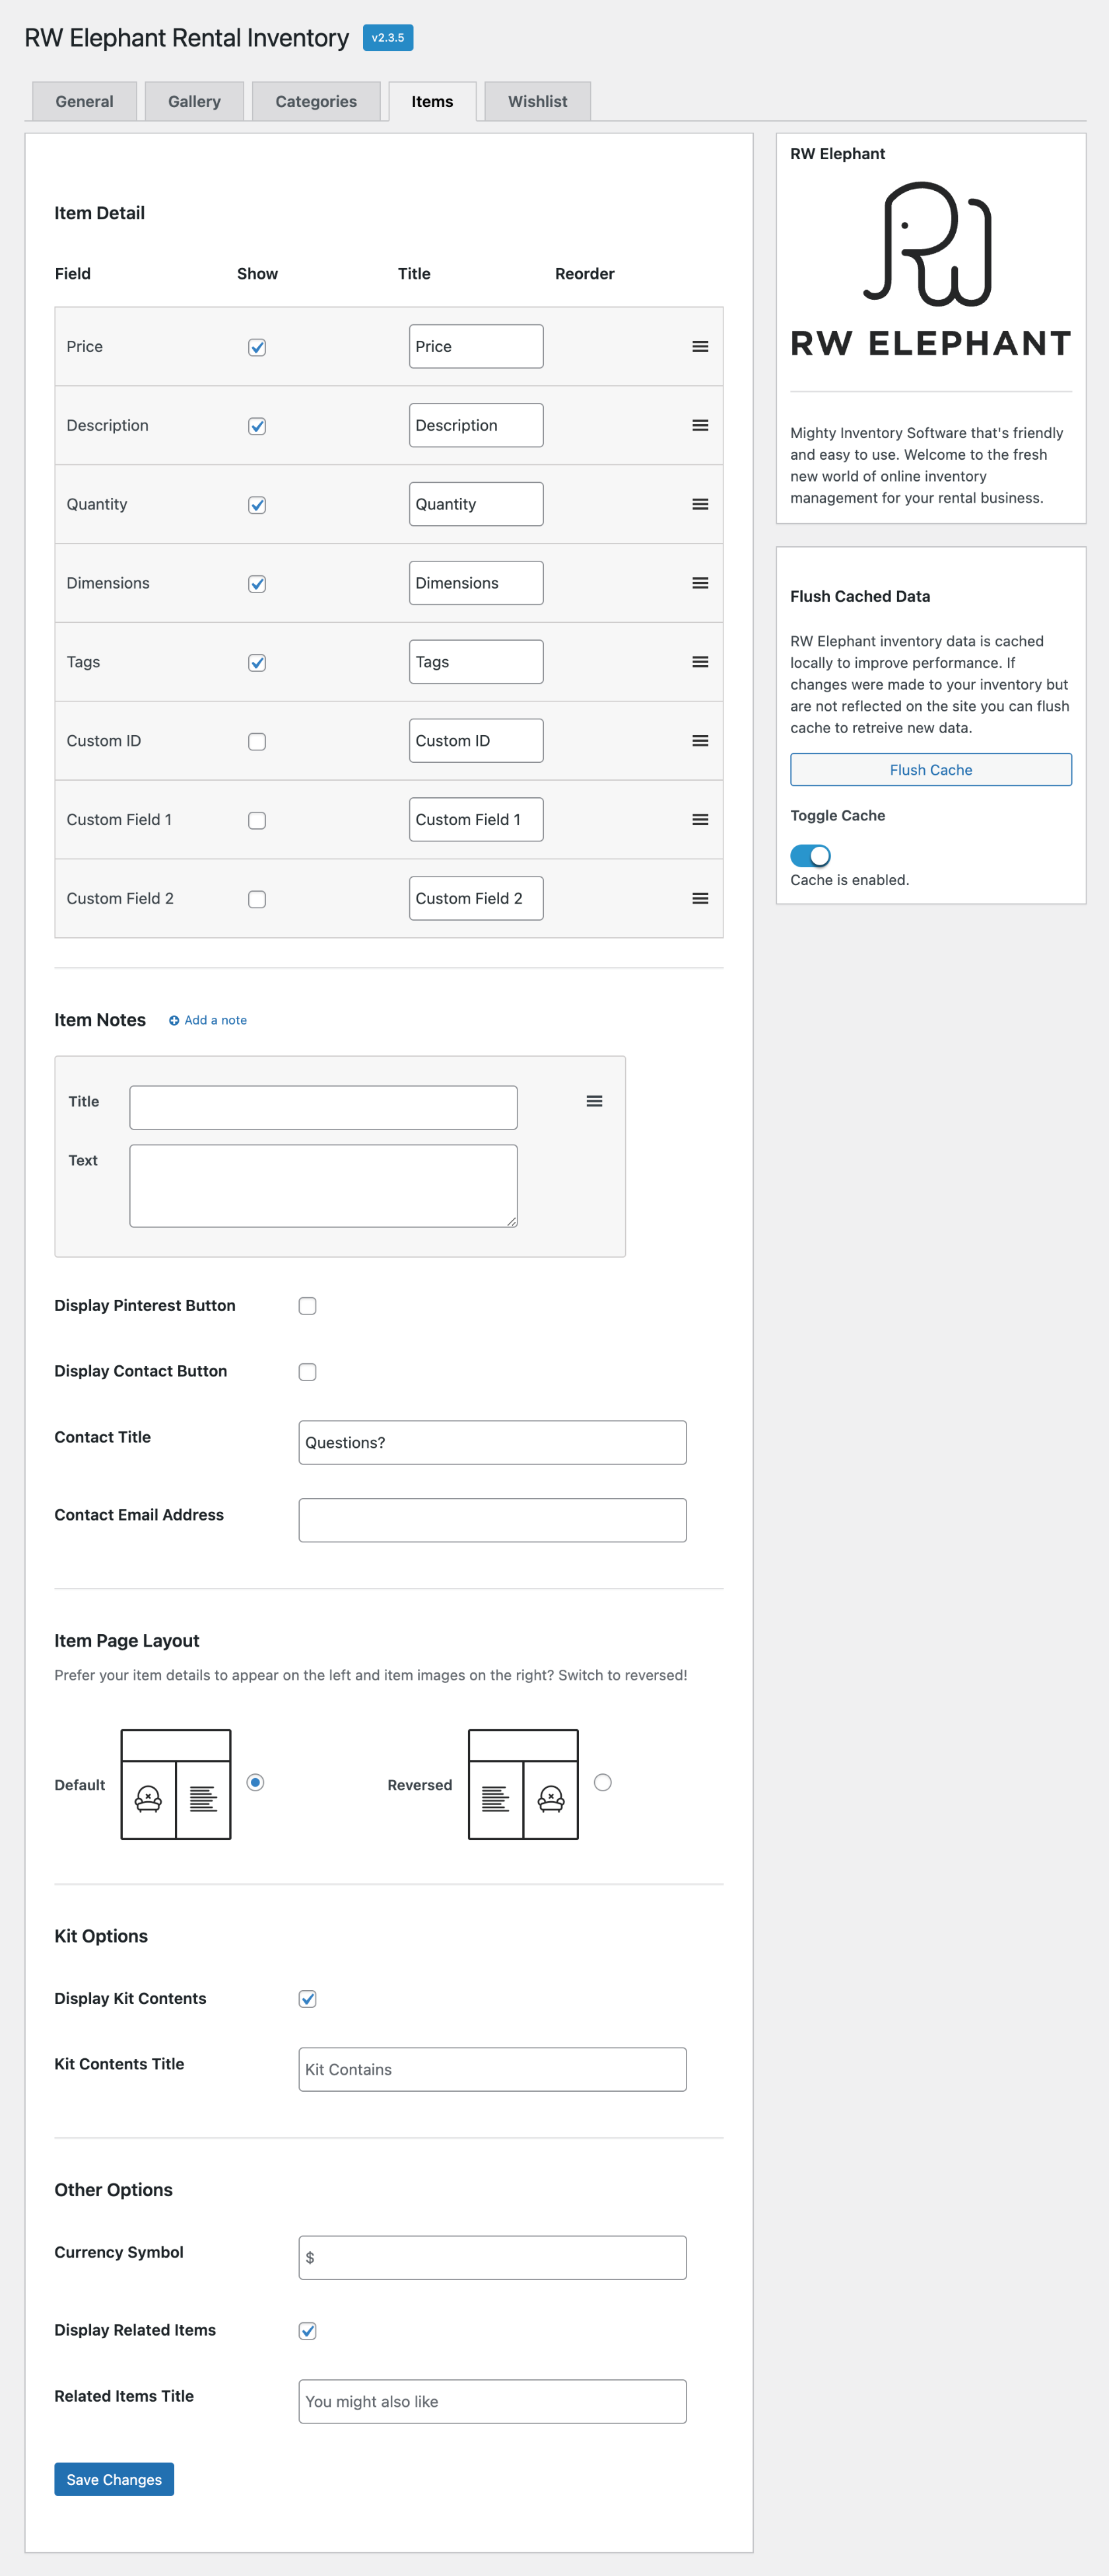Select the Default layout radio button
The width and height of the screenshot is (1109, 2576).
point(255,1782)
